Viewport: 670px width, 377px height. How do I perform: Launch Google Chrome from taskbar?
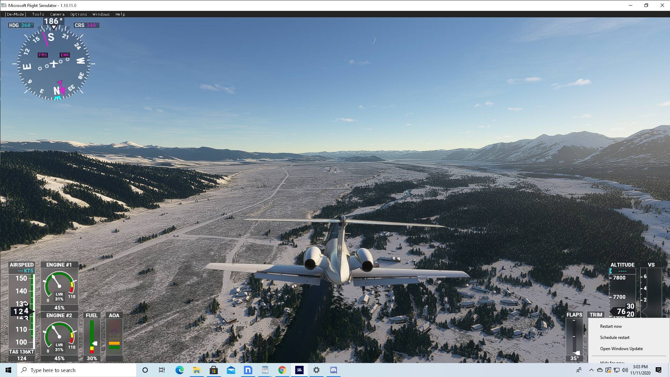282,370
